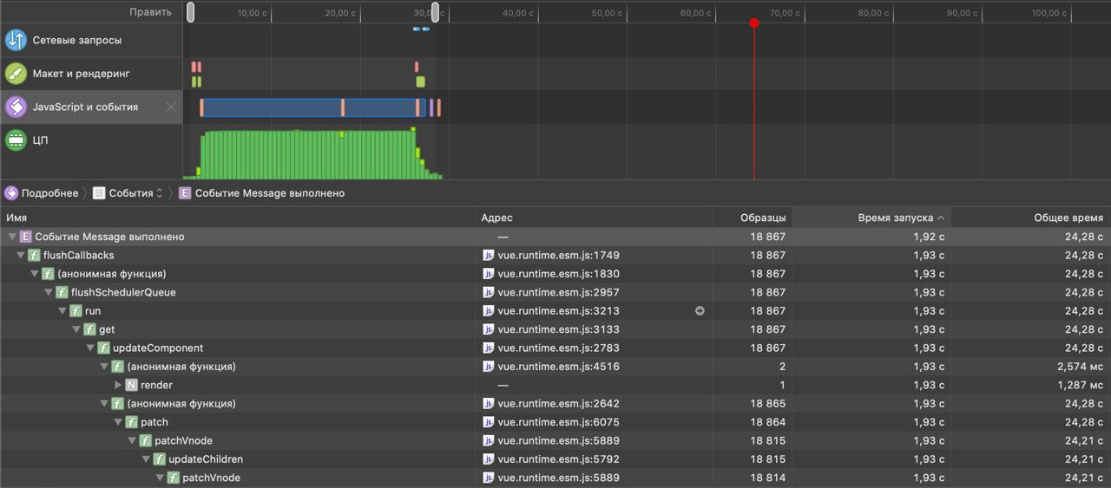The width and height of the screenshot is (1111, 488).
Task: Collapse the flushSchedulerQueue row
Action: click(x=49, y=292)
